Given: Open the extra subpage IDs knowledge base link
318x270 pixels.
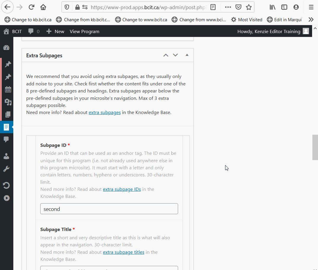Looking at the screenshot, I should 122,189.
